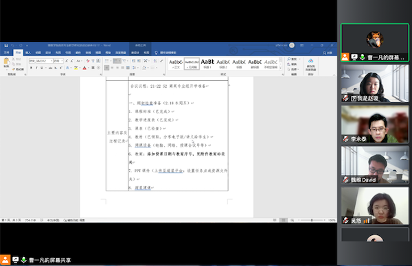Apply the 正文 (Normal) style

pos(176,64)
